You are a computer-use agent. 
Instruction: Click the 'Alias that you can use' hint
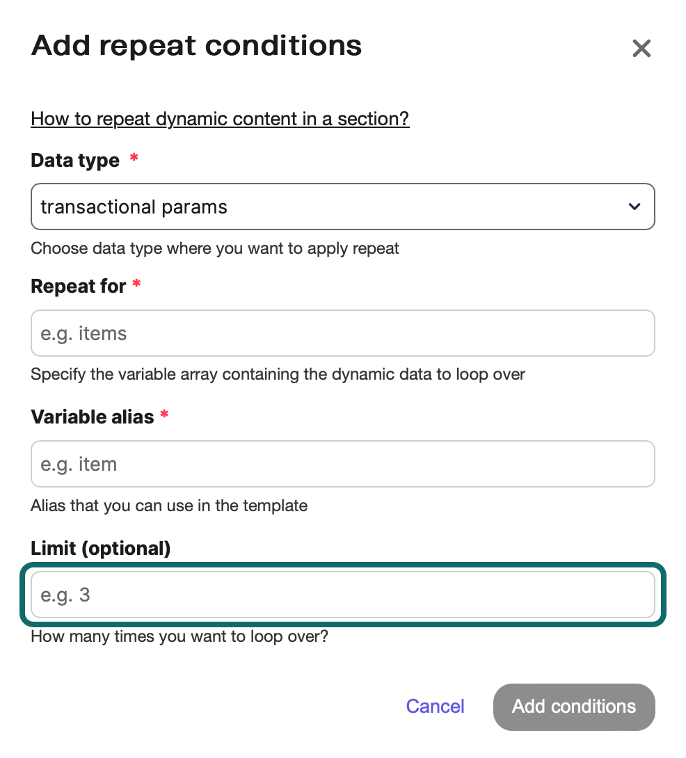coord(169,506)
